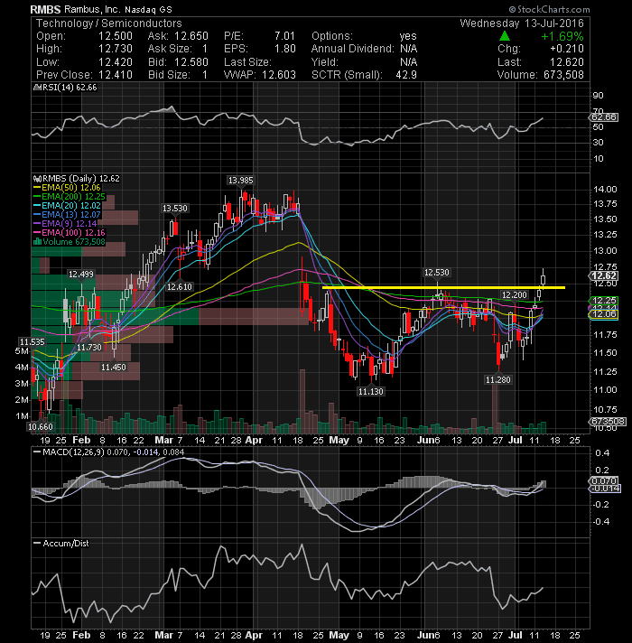The image size is (632, 643).
Task: Click the Last price 12.620
Action: [567, 62]
